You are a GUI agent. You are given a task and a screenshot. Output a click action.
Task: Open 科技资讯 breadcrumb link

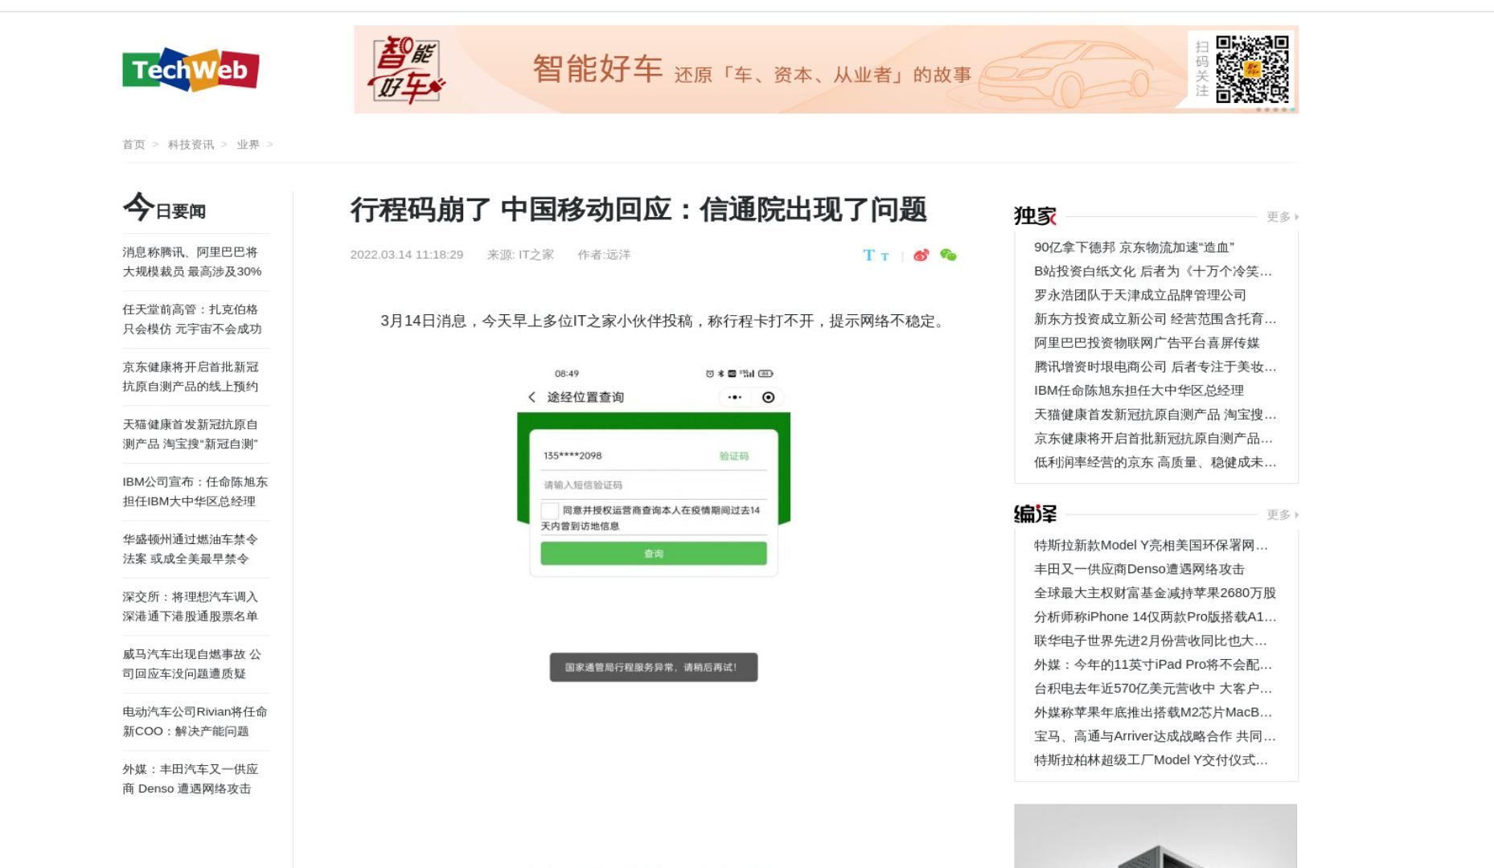coord(191,145)
